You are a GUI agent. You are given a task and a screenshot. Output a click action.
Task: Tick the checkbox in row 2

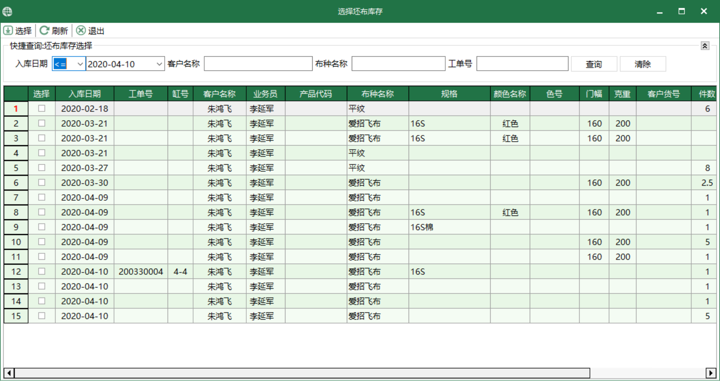42,123
